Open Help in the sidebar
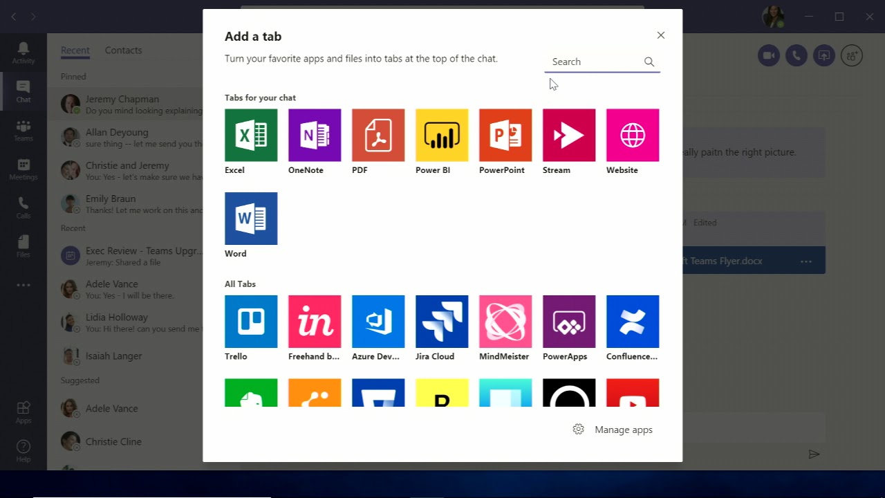This screenshot has width=885, height=498. click(x=24, y=451)
